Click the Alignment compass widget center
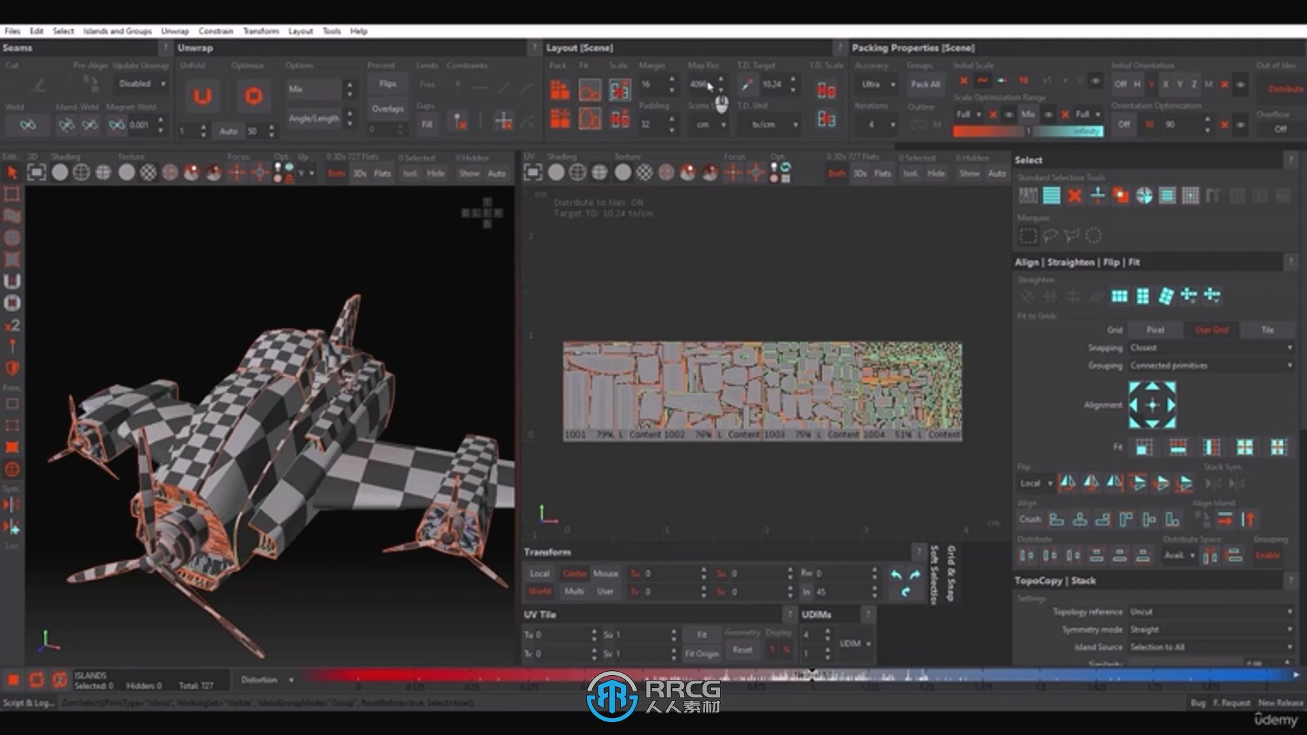The width and height of the screenshot is (1307, 735). pos(1152,405)
